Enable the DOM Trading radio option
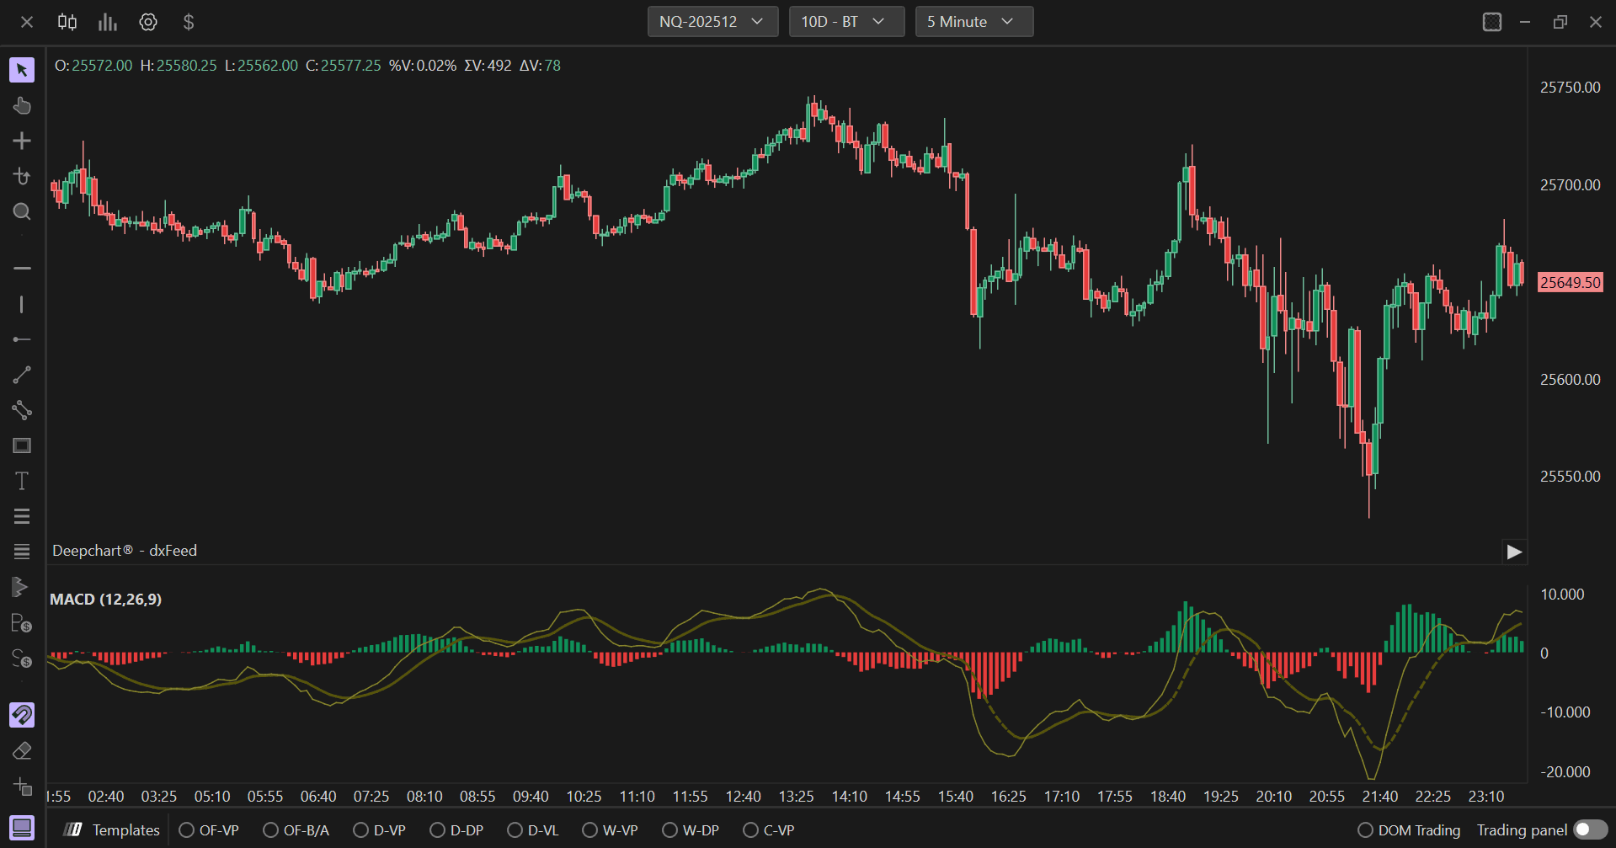 click(x=1409, y=830)
